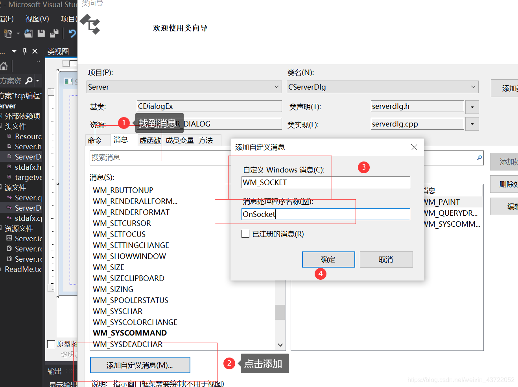Switch to the 类视图 tab
Screen dimensions: 518x387
point(58,51)
